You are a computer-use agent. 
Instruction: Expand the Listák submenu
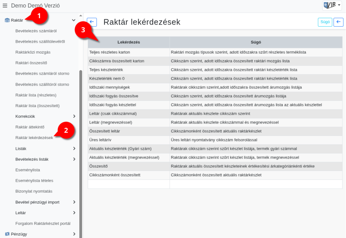pos(74,149)
